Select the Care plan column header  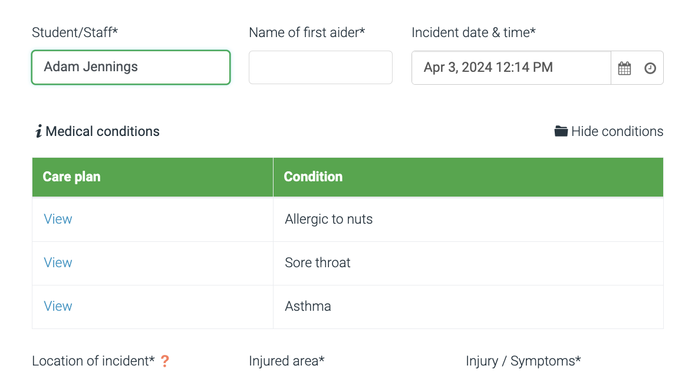71,177
